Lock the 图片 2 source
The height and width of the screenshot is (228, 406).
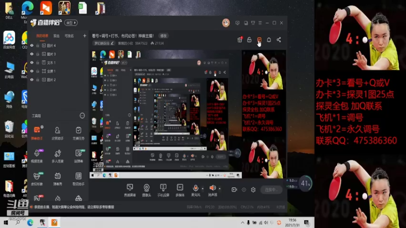coord(38,80)
